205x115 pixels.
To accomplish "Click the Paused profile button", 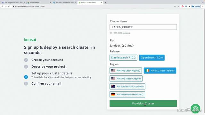I will (x=196, y=6).
